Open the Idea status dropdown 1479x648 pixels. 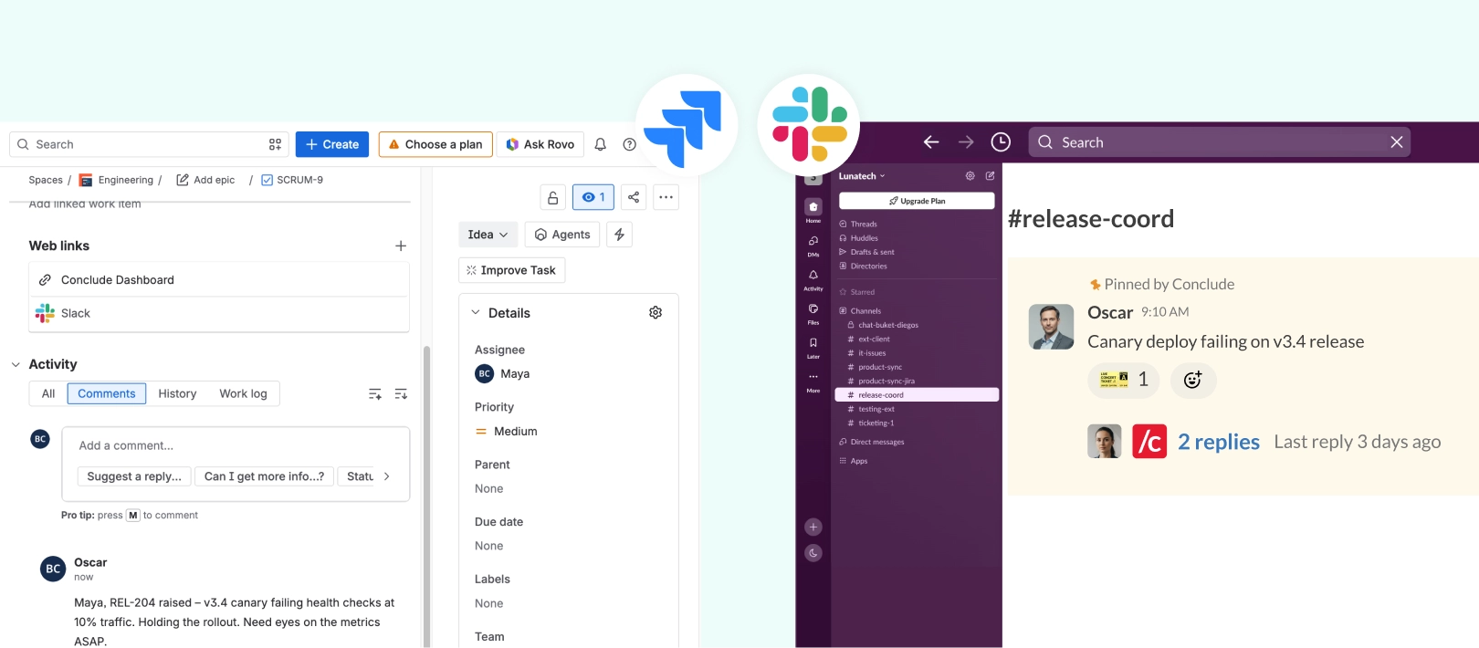click(x=488, y=235)
